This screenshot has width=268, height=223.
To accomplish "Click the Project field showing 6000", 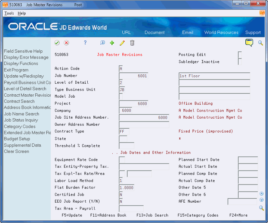I will pyautogui.click(x=133, y=103).
